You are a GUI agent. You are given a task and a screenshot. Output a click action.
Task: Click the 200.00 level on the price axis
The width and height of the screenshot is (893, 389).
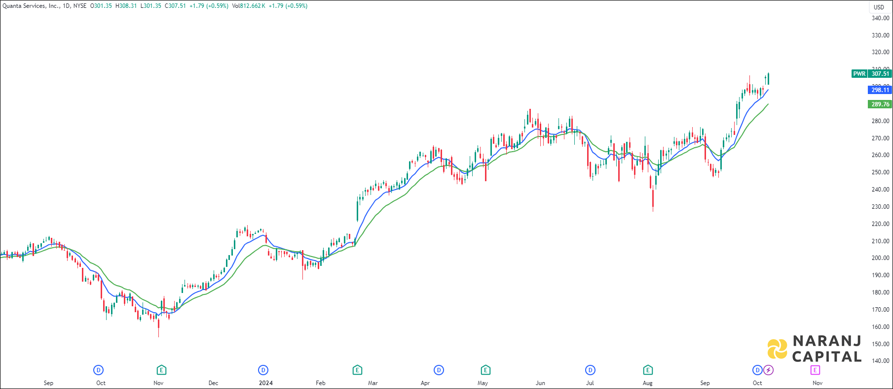pyautogui.click(x=880, y=258)
